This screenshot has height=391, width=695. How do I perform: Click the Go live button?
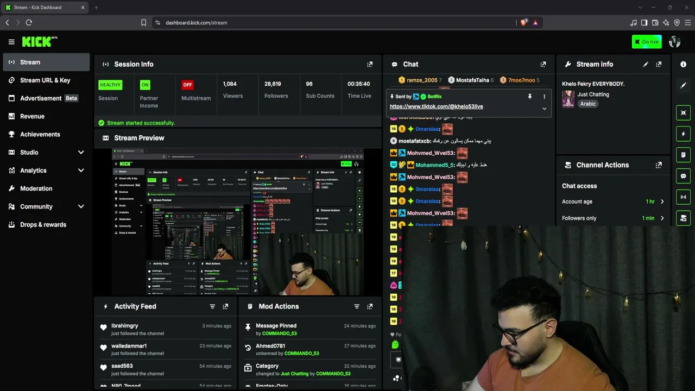[x=647, y=42]
